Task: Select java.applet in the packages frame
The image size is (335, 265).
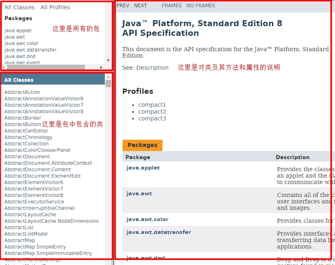Action: tap(18, 31)
